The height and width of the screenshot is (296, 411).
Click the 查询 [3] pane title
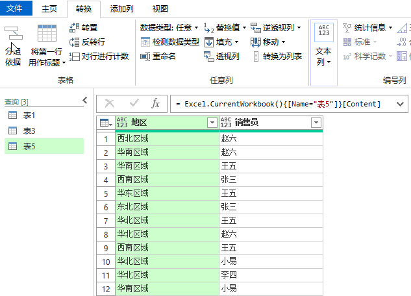(x=16, y=102)
